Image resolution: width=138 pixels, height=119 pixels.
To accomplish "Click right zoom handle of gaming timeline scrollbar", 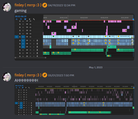I will click(45, 58).
